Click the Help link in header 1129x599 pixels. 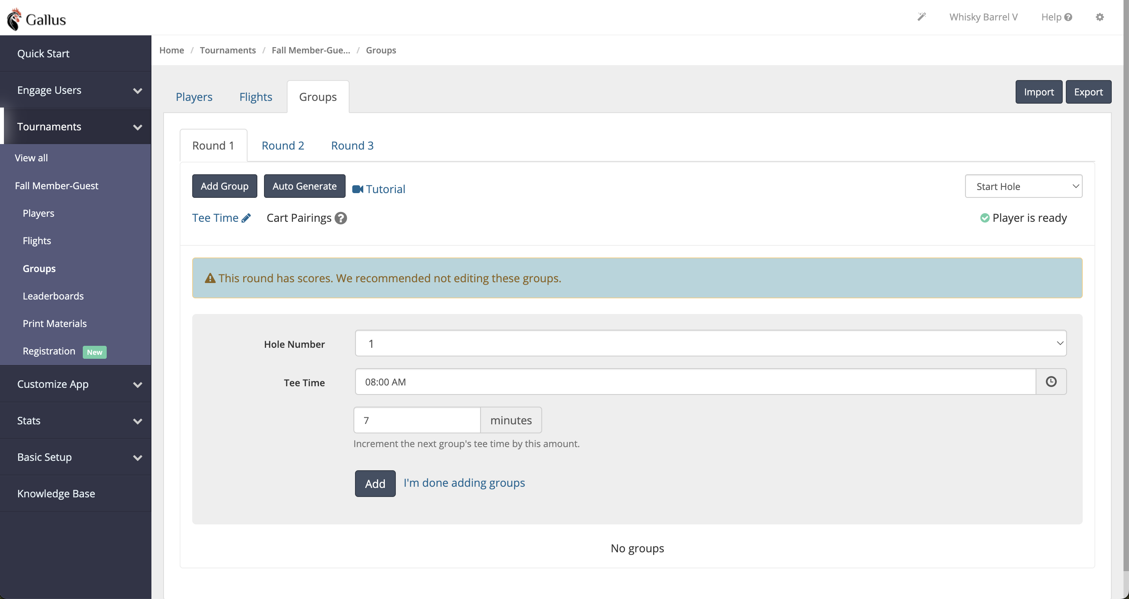click(x=1056, y=17)
